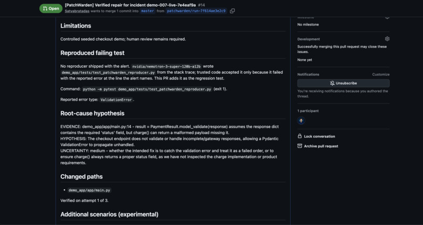Click Archive pull request

pos(321,146)
